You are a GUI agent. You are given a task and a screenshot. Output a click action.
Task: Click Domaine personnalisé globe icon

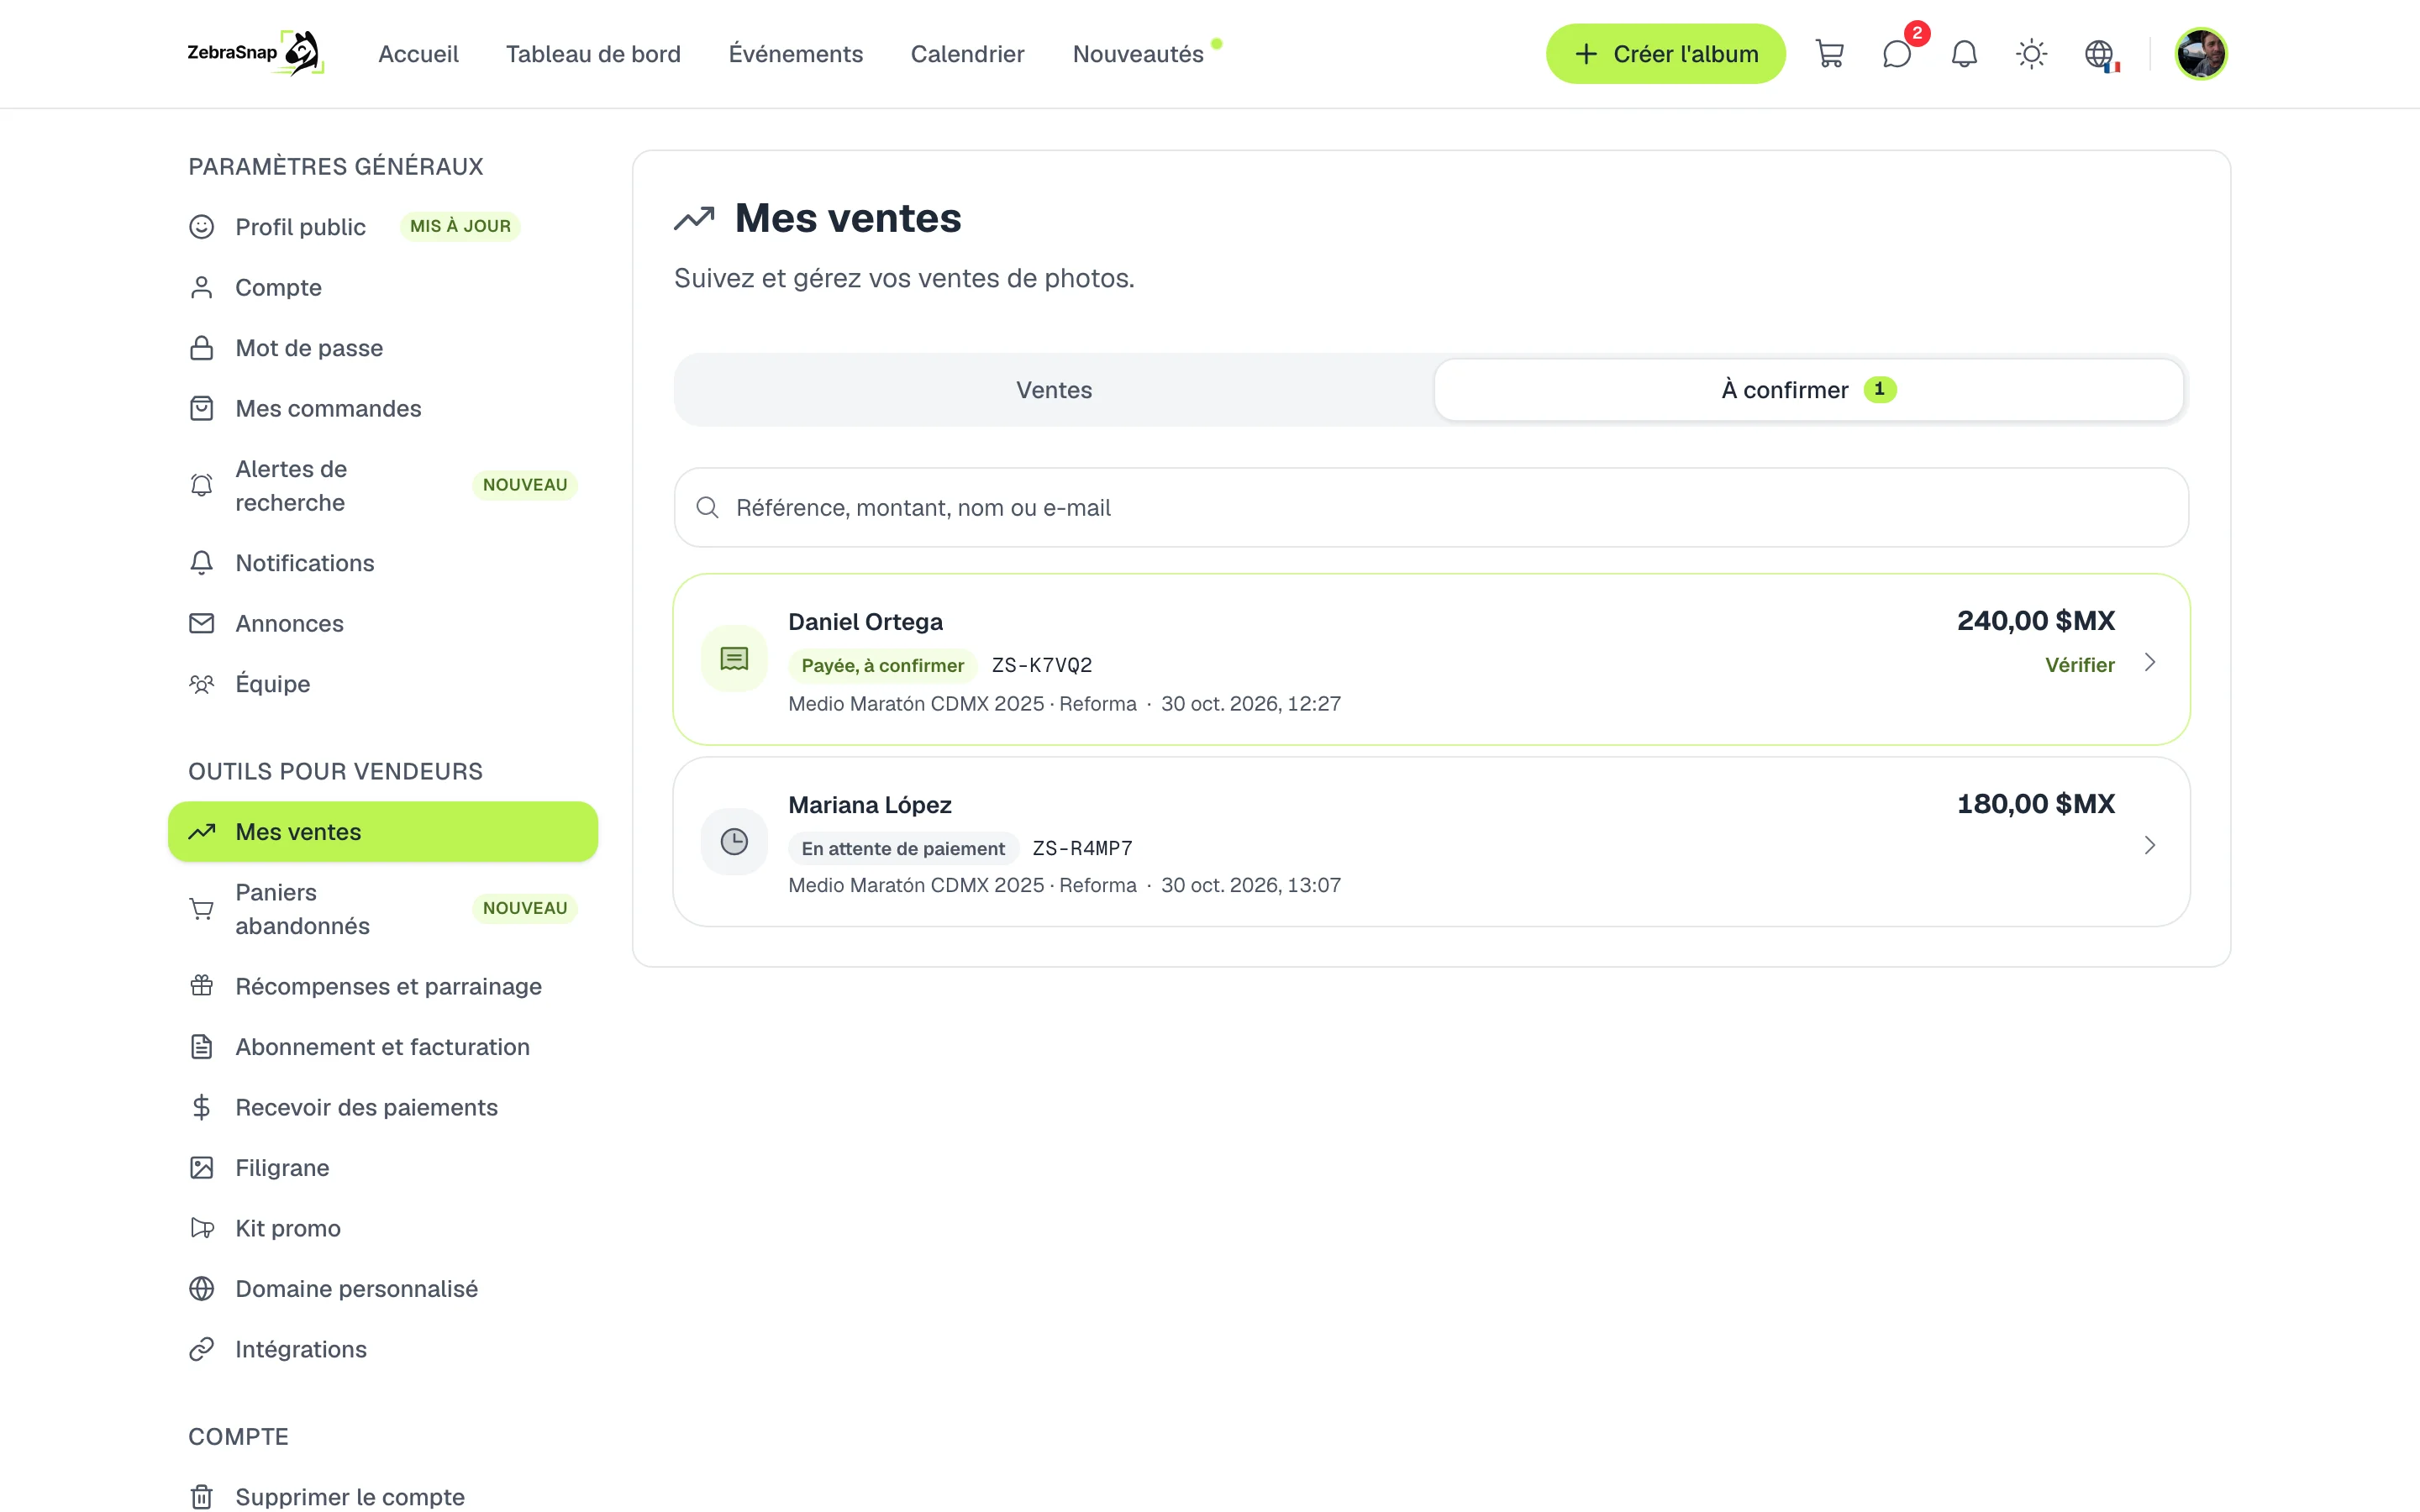(201, 1289)
